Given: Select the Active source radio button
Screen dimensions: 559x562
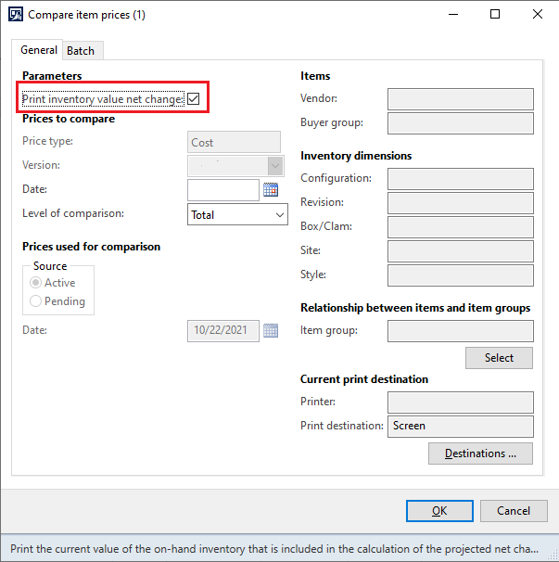Looking at the screenshot, I should pyautogui.click(x=36, y=283).
